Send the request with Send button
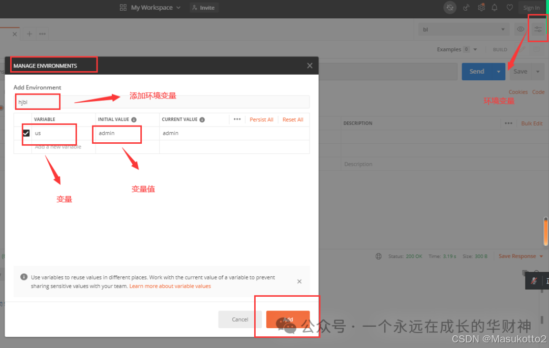Image resolution: width=549 pixels, height=348 pixels. click(476, 71)
